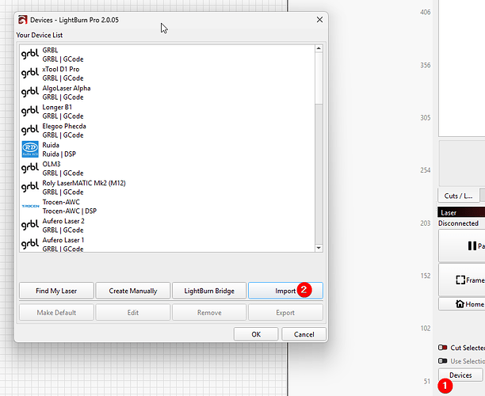Click the LightBurn logo in dialog title bar
The image size is (485, 396).
coord(21,17)
